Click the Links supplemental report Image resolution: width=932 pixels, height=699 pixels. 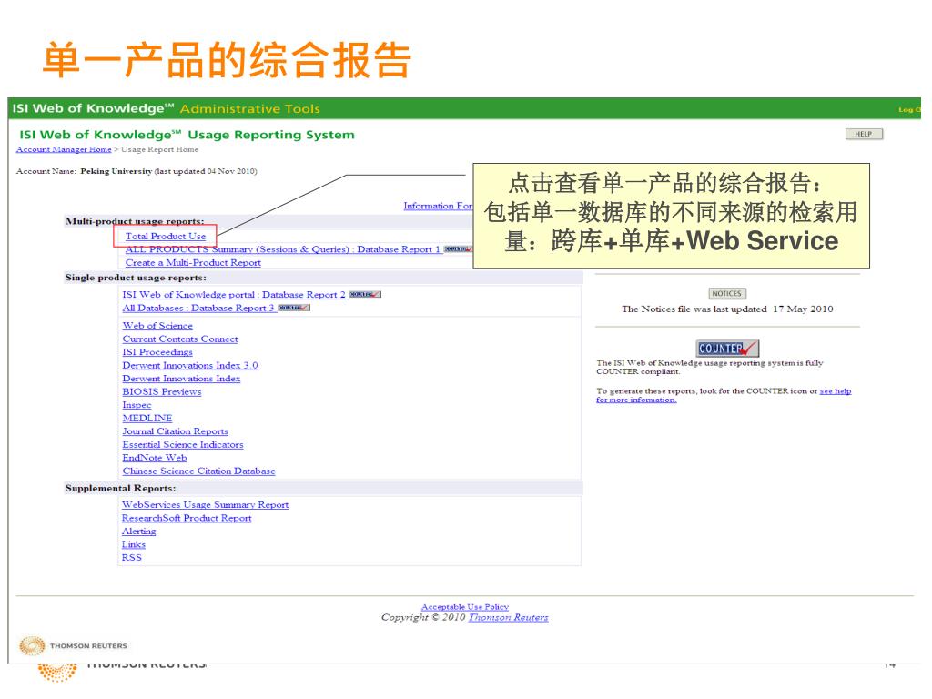pyautogui.click(x=133, y=544)
